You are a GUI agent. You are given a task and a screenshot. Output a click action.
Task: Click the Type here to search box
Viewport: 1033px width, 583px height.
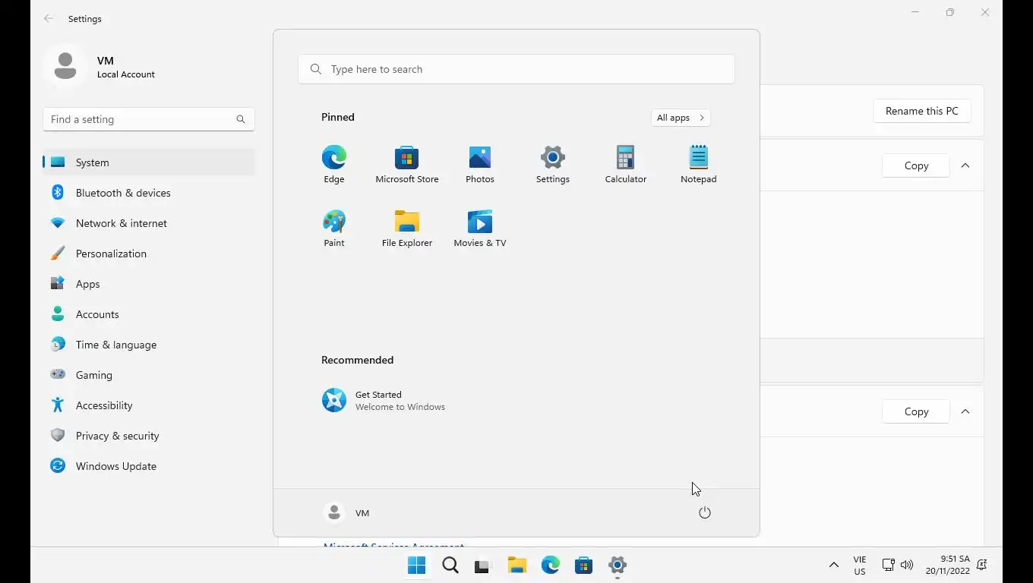pos(516,69)
